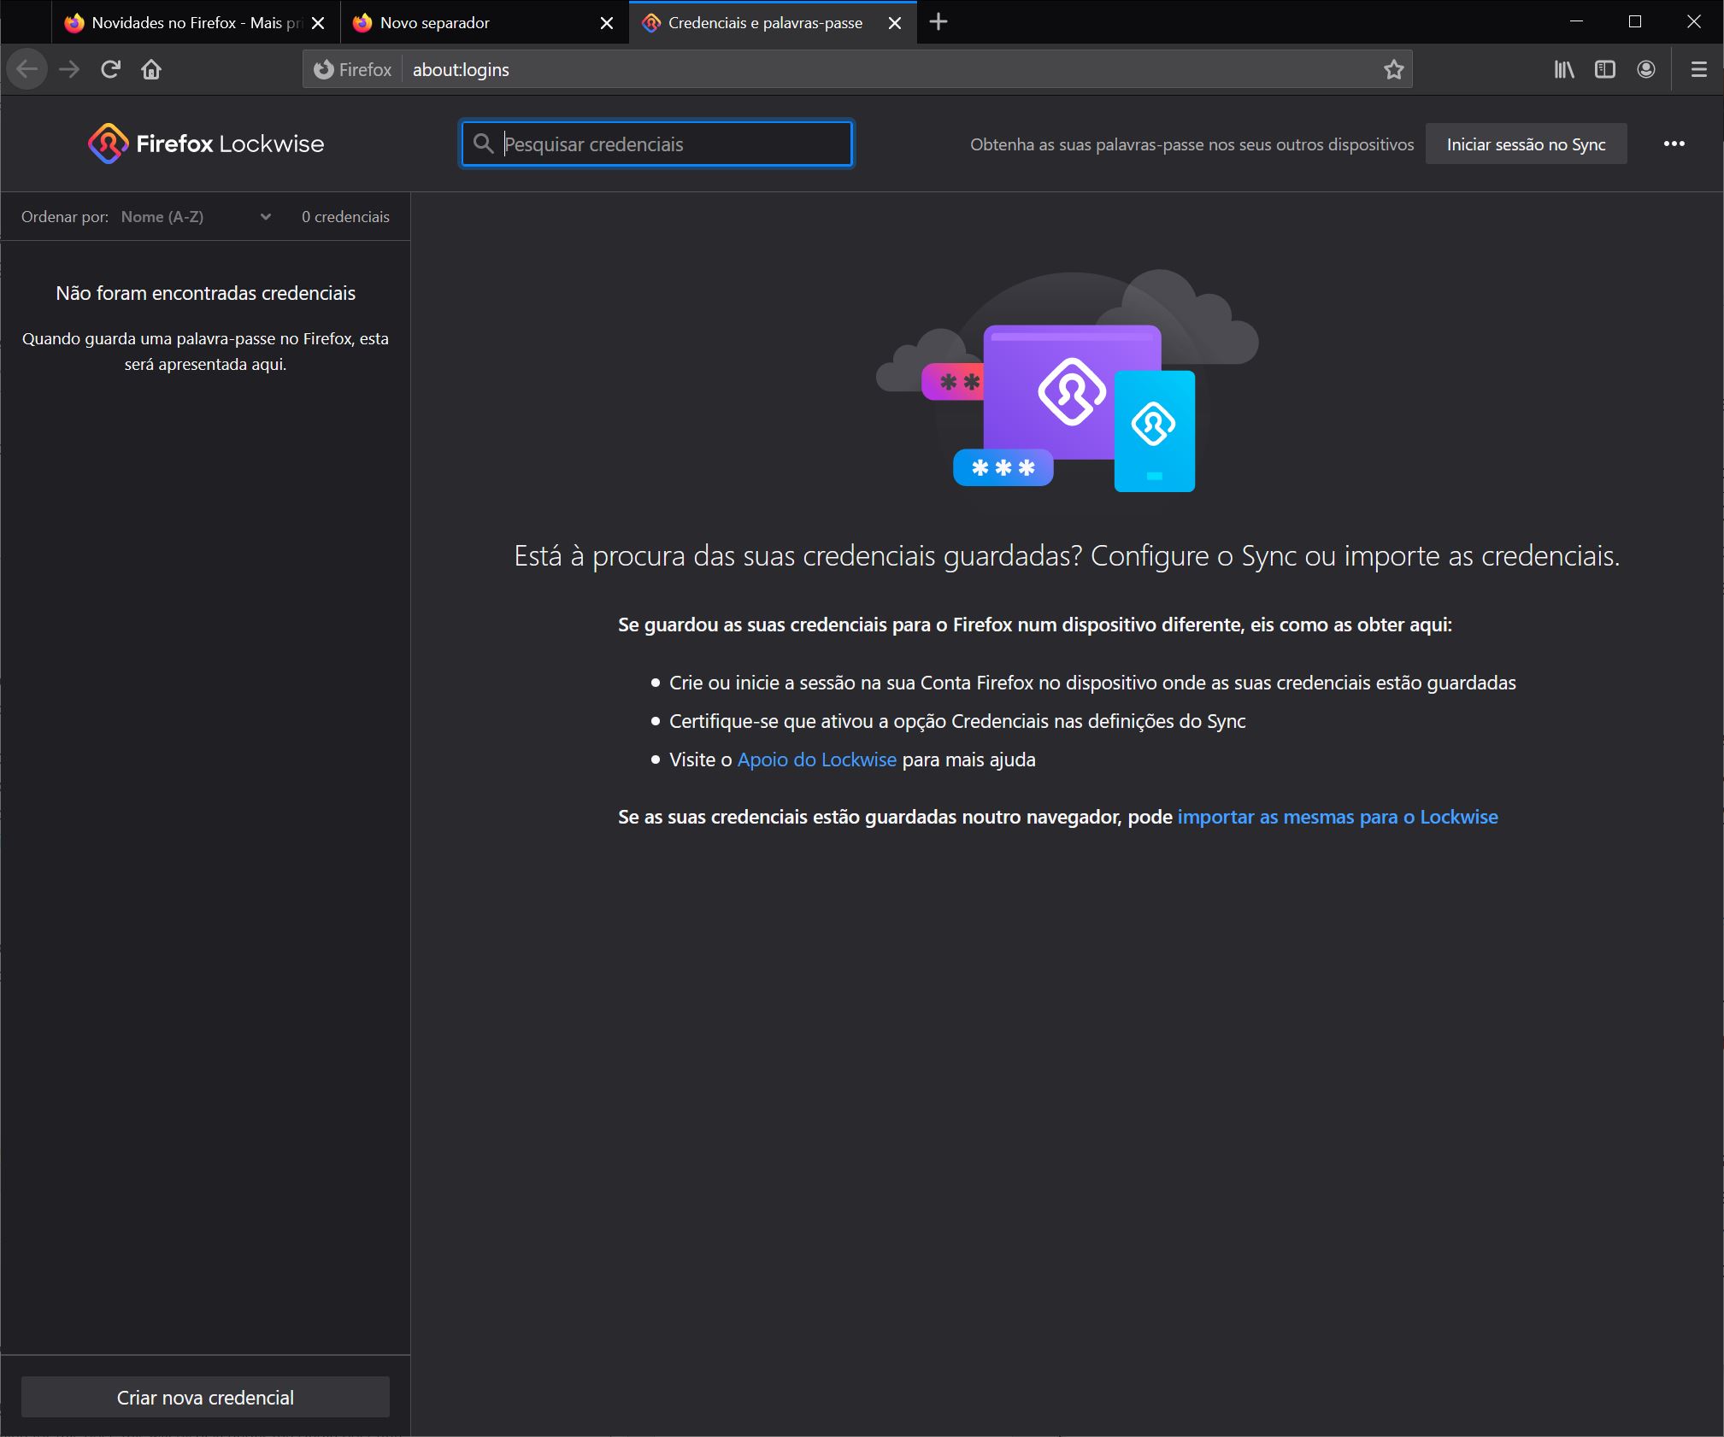Click the Pesquisar credenciais search field
Screen dimensions: 1724x1437
(656, 144)
